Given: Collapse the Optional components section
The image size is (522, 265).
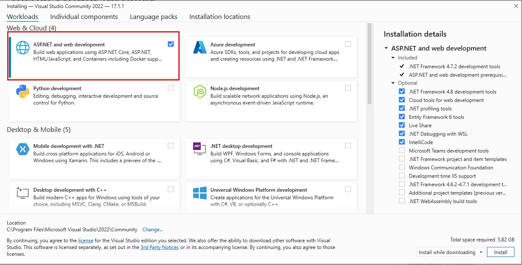Looking at the screenshot, I should click(393, 83).
